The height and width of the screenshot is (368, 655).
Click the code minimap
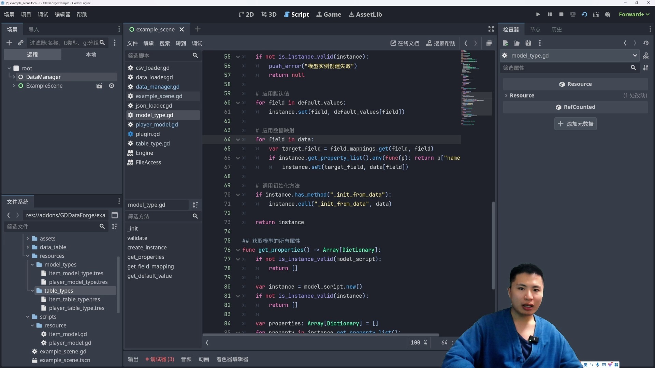(476, 89)
